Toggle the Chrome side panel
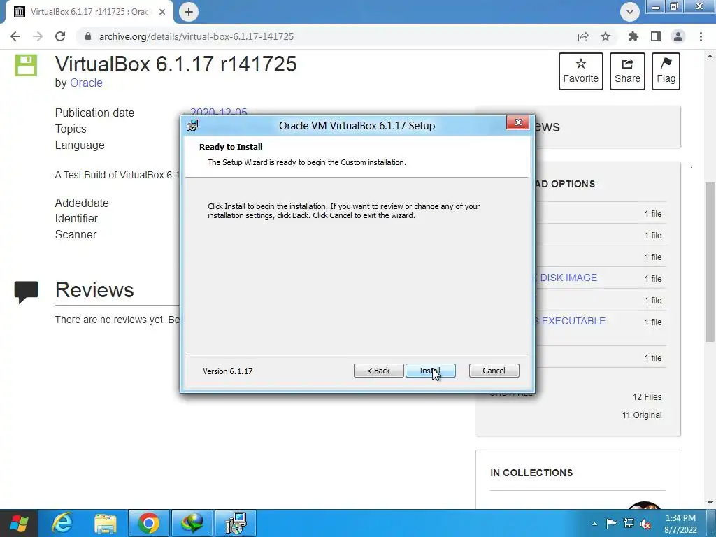 coord(656,36)
